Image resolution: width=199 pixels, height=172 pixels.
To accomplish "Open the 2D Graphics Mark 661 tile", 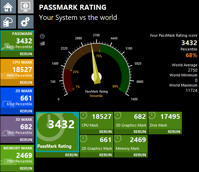I will pos(97,144).
